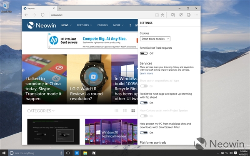Close the Neowin tab
Screen dimensions: 250x156
click(54, 8)
